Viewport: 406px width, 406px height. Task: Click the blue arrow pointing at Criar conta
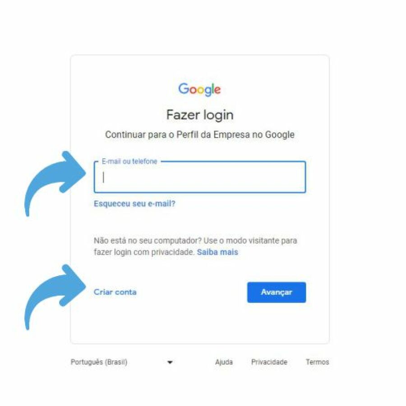(x=55, y=297)
